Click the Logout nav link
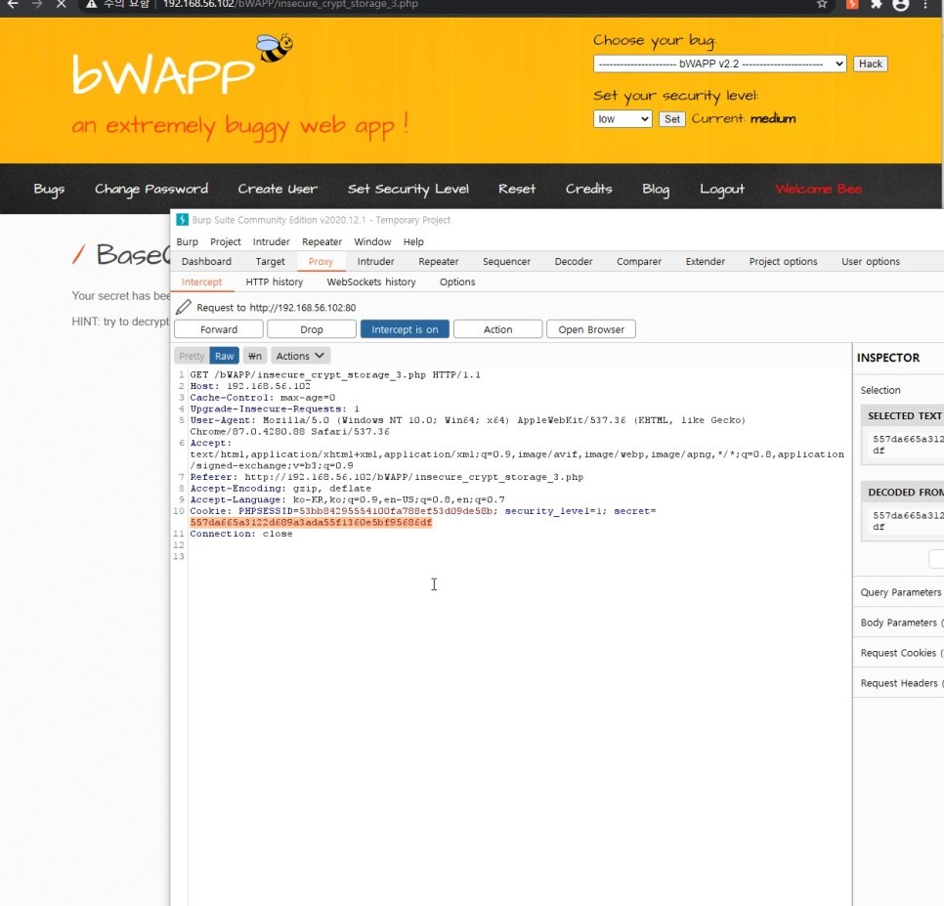 click(722, 189)
